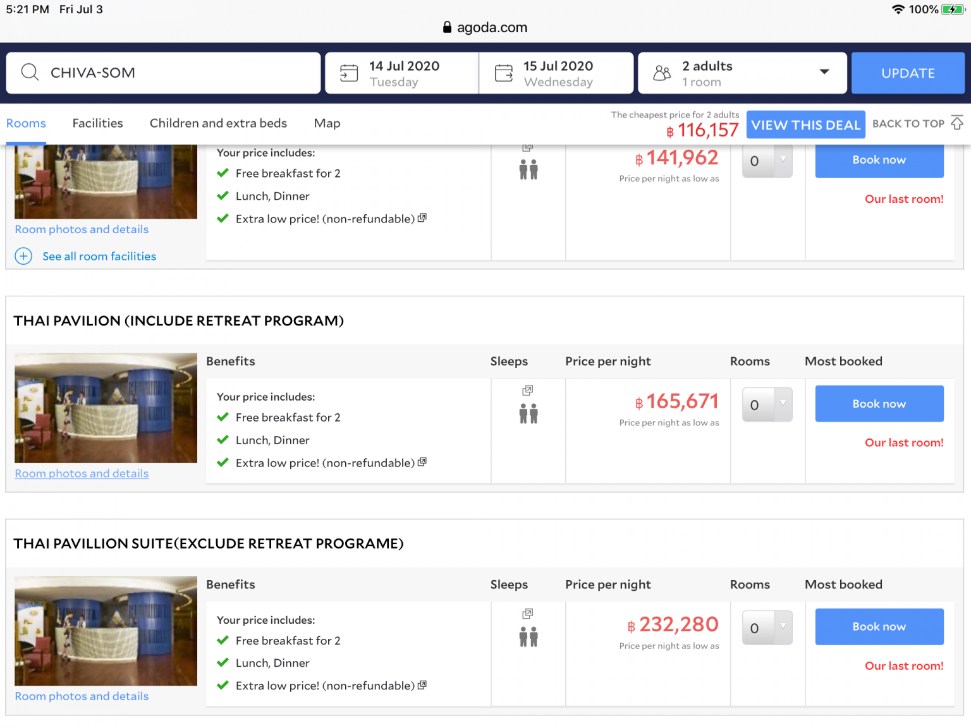Click 'Our last room!' under Thai Pavilion
Image resolution: width=971 pixels, height=728 pixels.
click(904, 442)
